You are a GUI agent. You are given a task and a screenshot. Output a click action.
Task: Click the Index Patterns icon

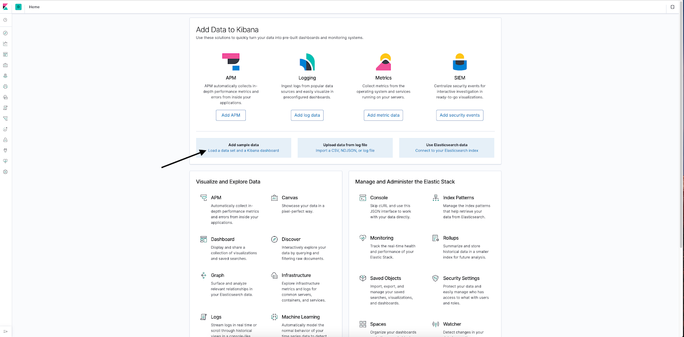[x=436, y=198]
